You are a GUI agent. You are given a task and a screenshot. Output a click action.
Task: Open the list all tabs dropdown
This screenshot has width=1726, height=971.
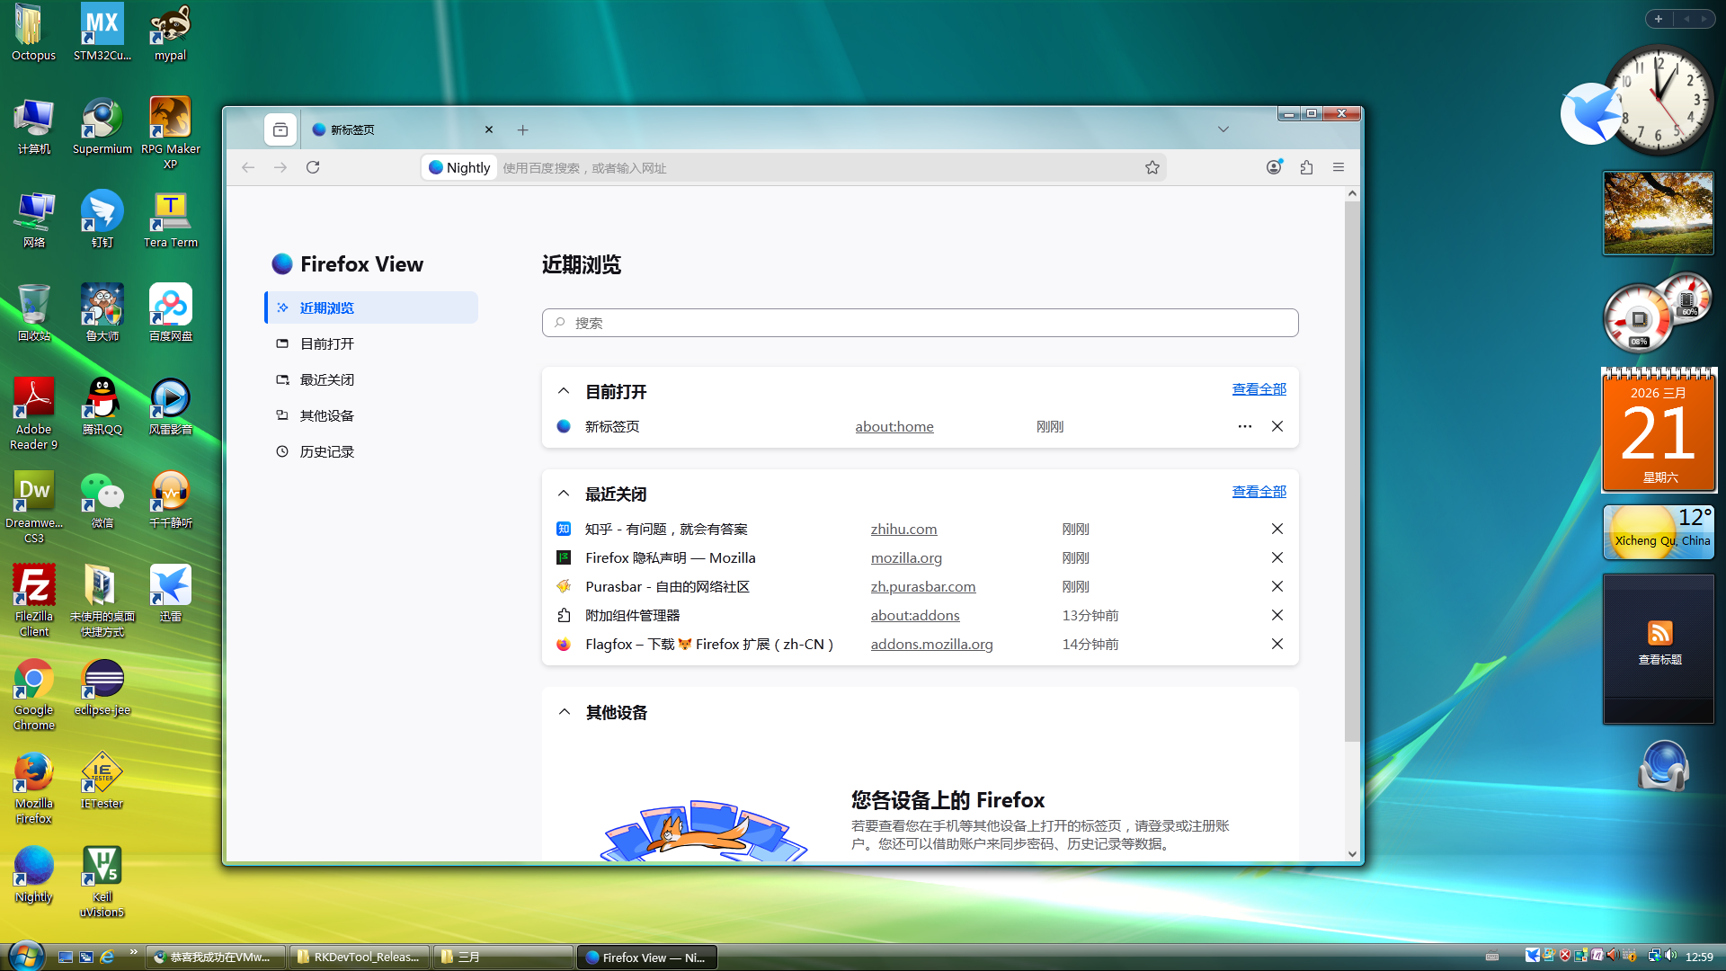click(1223, 129)
